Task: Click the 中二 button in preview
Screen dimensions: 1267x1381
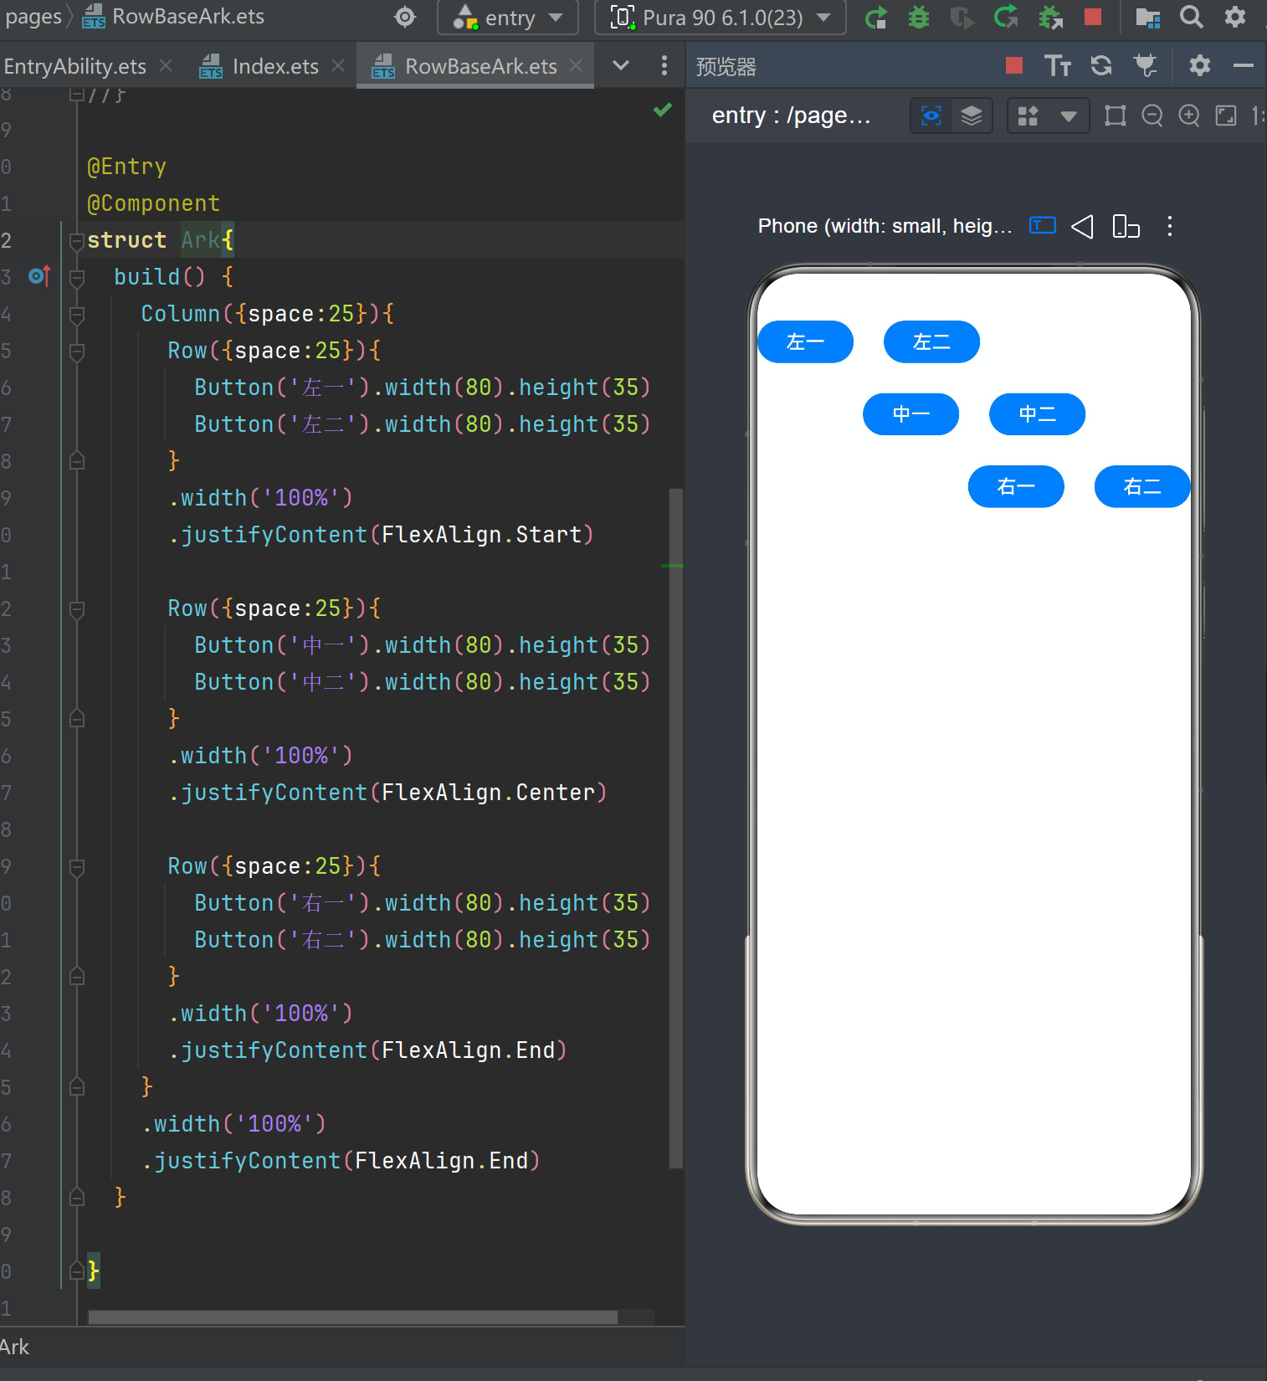Action: coord(1037,414)
